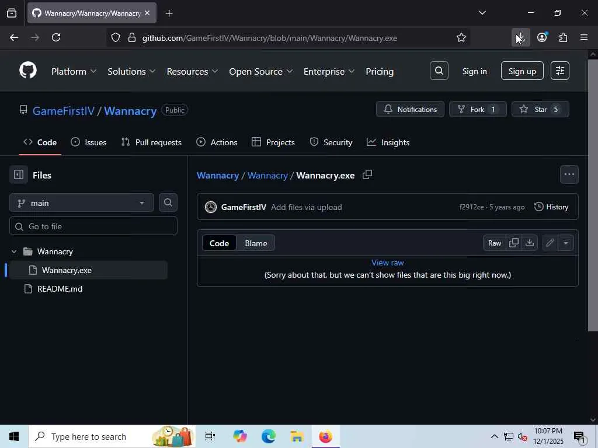Open the file History link

point(551,207)
